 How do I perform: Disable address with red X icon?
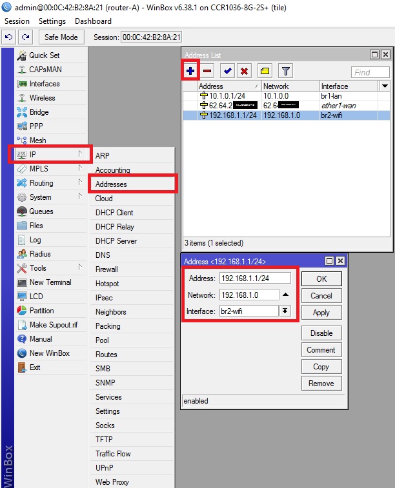244,72
